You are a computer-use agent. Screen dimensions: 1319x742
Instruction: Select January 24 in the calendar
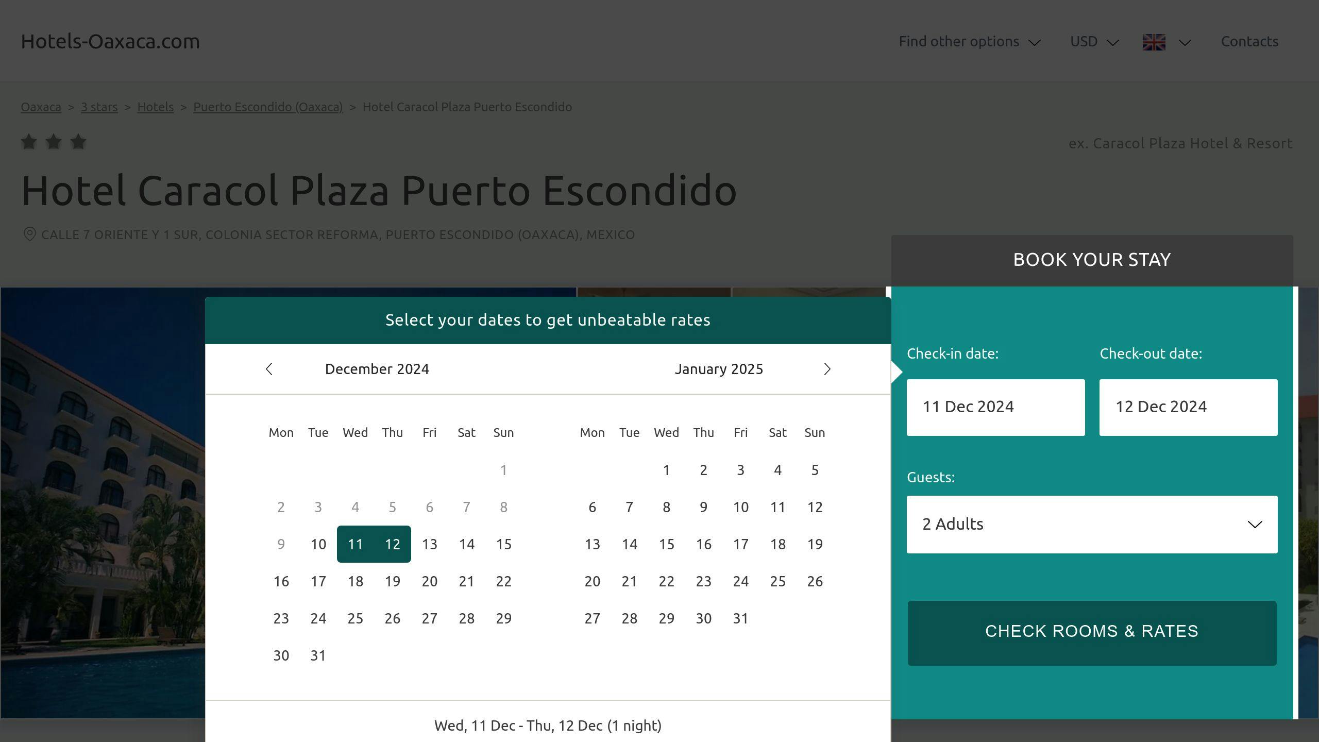tap(740, 581)
